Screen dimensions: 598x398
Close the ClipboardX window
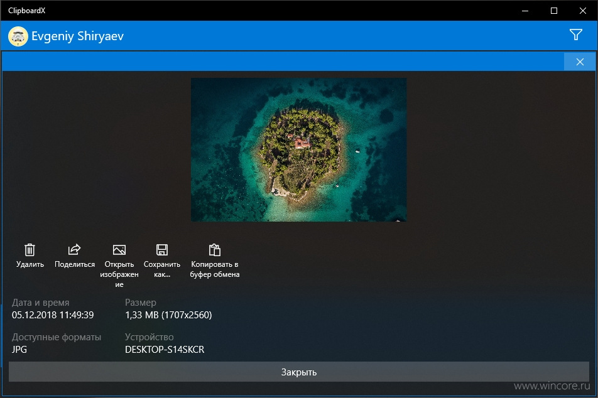pos(583,11)
